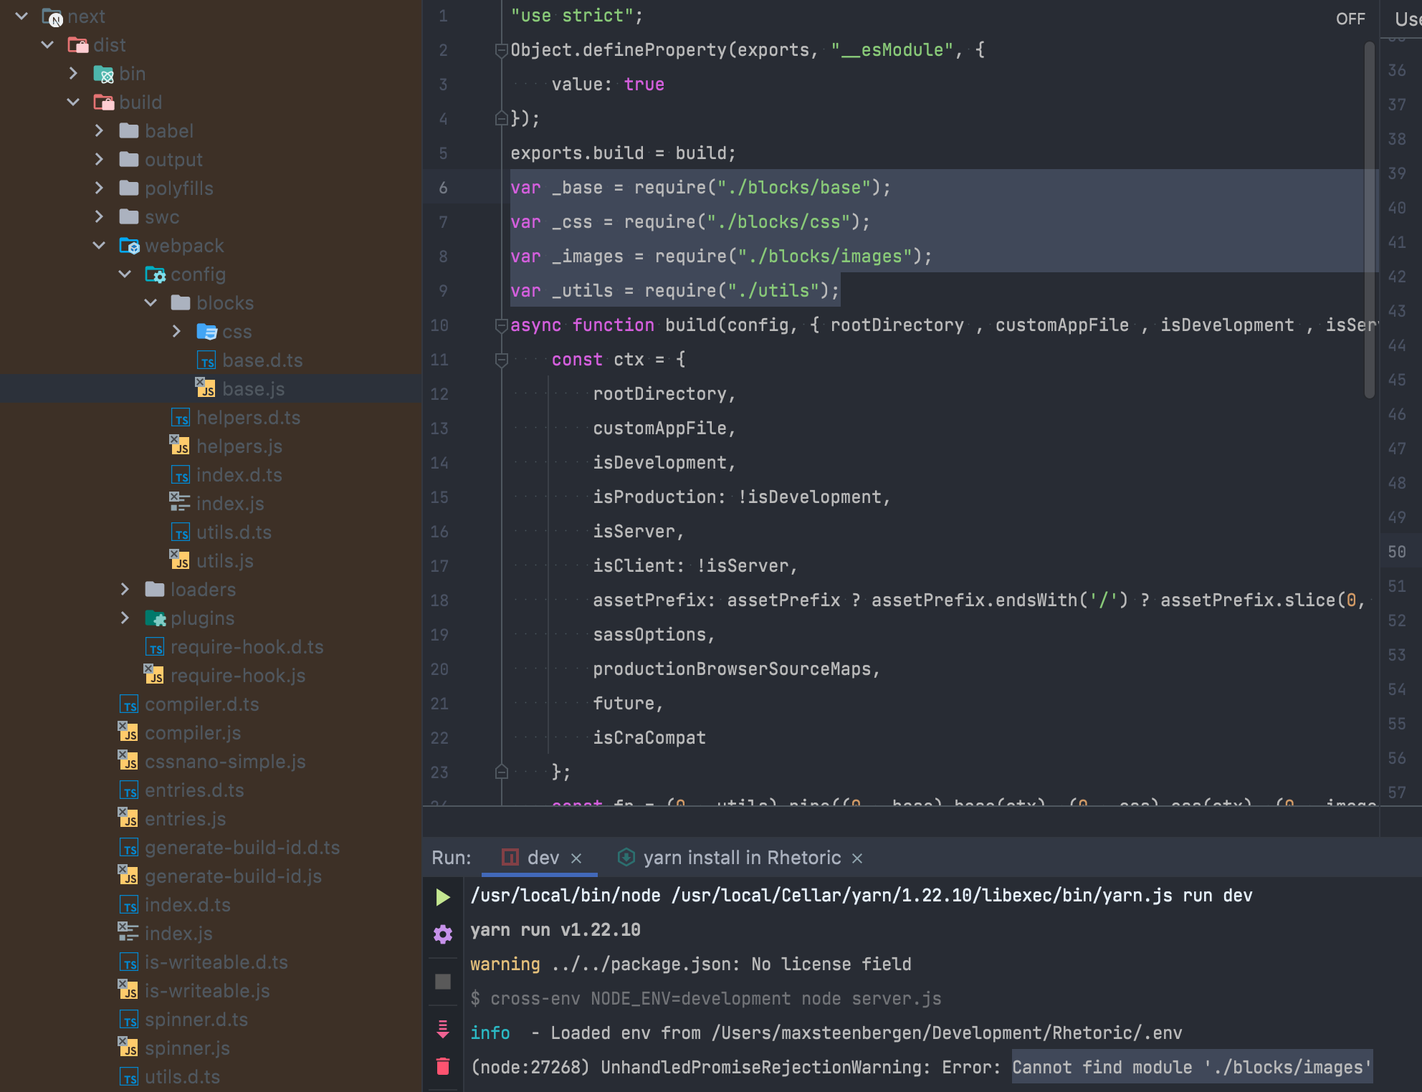Collapse the config folder
The height and width of the screenshot is (1092, 1422).
[x=125, y=274]
